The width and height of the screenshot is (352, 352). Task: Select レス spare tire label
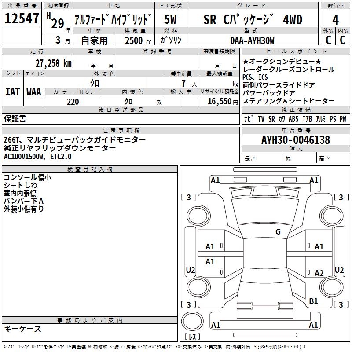(192, 336)
